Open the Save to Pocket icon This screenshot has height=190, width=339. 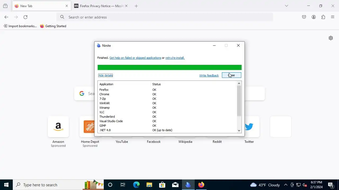coord(304,17)
